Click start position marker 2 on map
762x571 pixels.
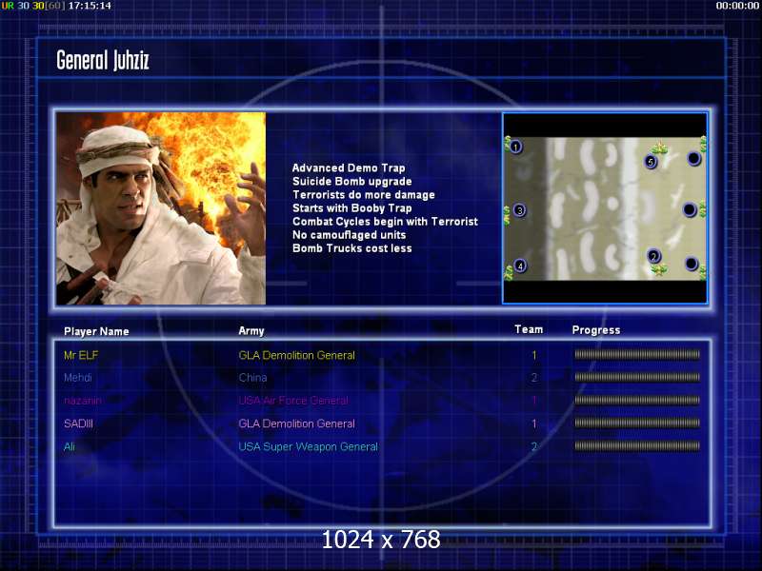pos(653,256)
